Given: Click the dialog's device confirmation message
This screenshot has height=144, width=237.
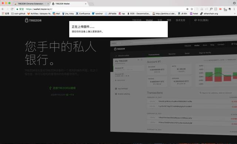Looking at the screenshot, I should (87, 31).
